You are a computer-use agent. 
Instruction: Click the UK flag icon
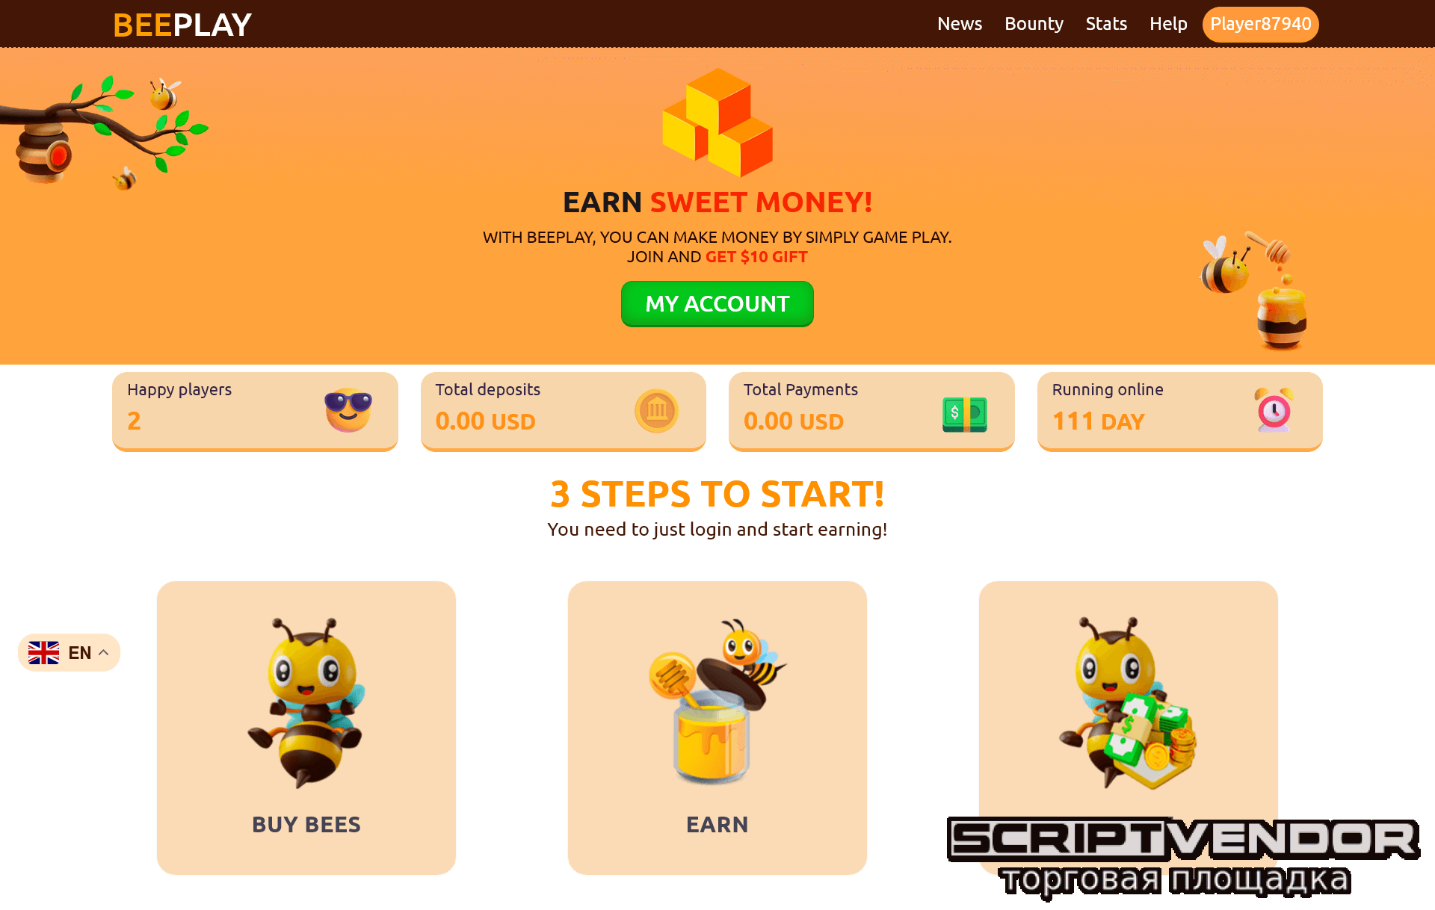click(43, 652)
